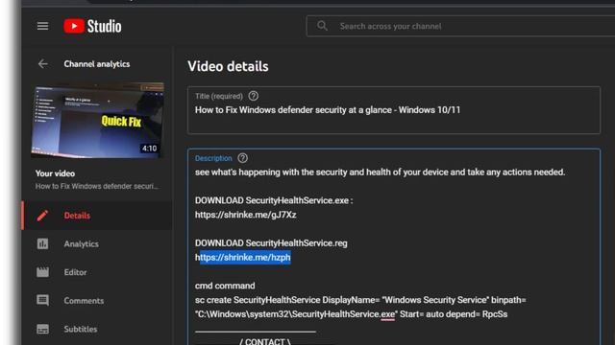Click the 'Video details' heading
This screenshot has height=345, width=615.
[x=228, y=66]
